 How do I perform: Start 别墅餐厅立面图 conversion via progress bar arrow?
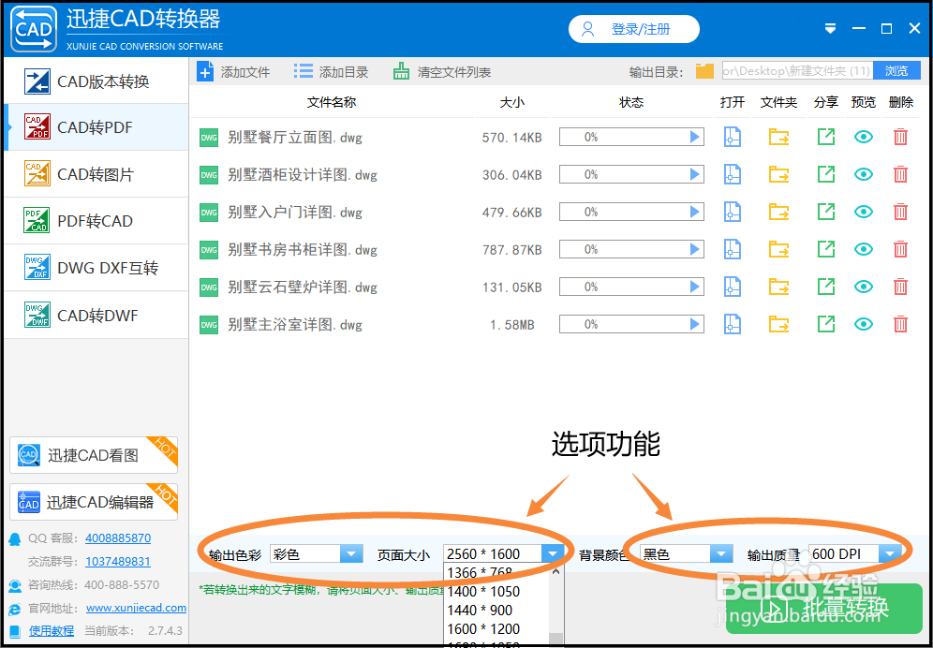click(x=695, y=137)
